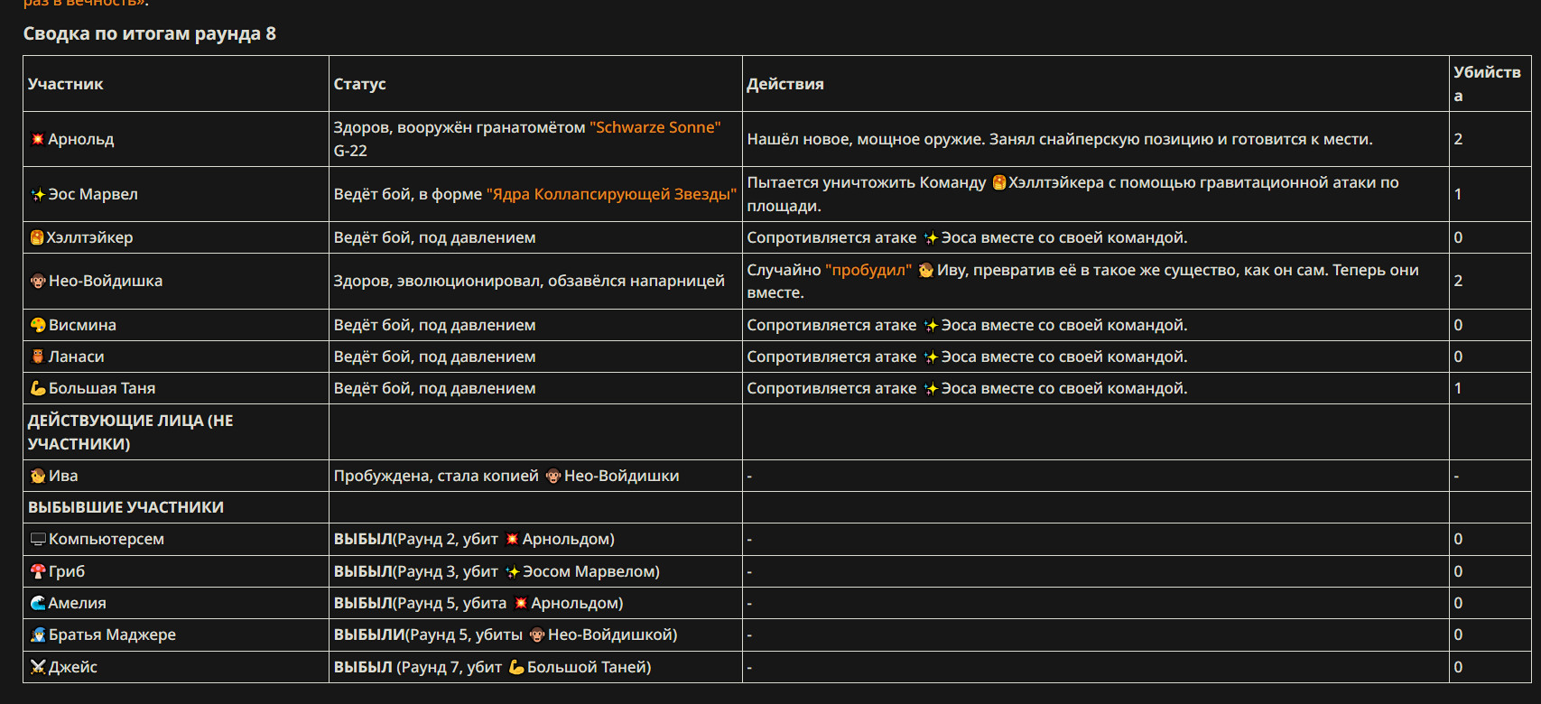Viewport: 1541px width, 704px height.
Task: Click the "Статус" column header
Action: click(359, 84)
